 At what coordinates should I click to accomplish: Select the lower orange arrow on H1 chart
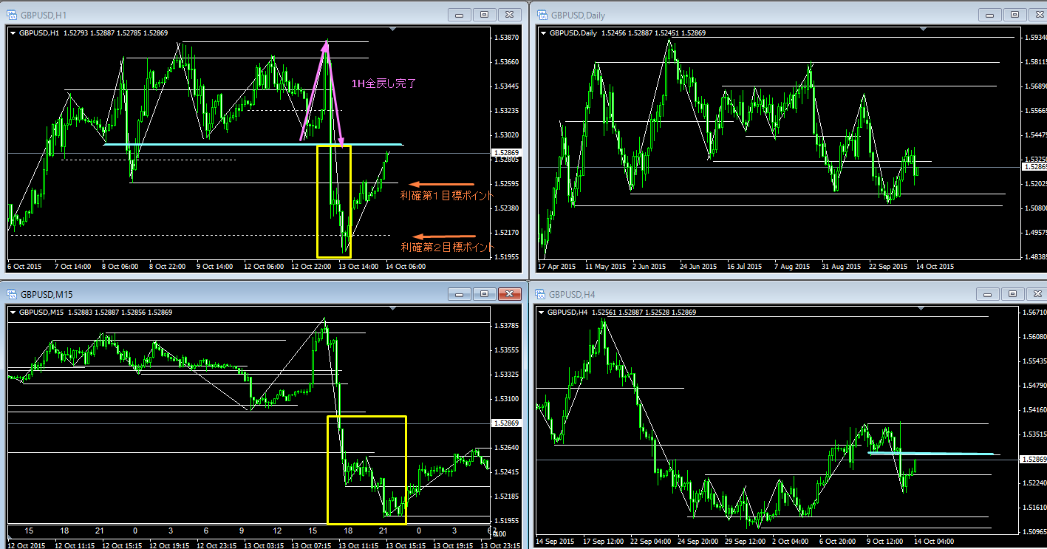pyautogui.click(x=442, y=236)
